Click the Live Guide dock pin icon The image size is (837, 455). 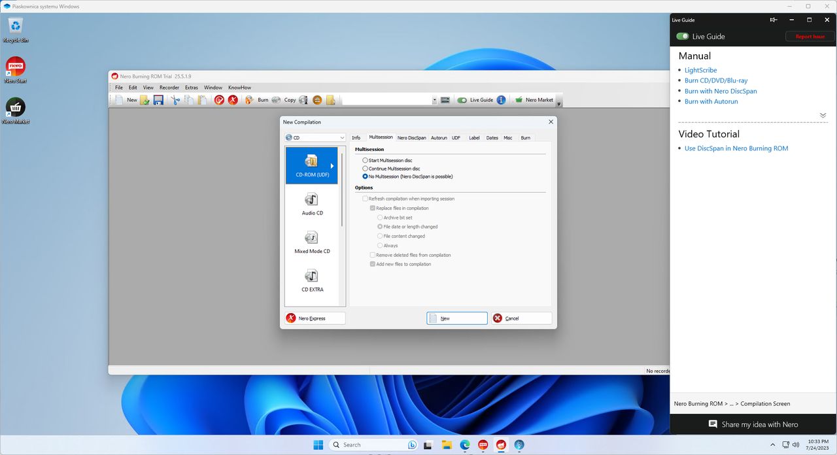point(774,20)
